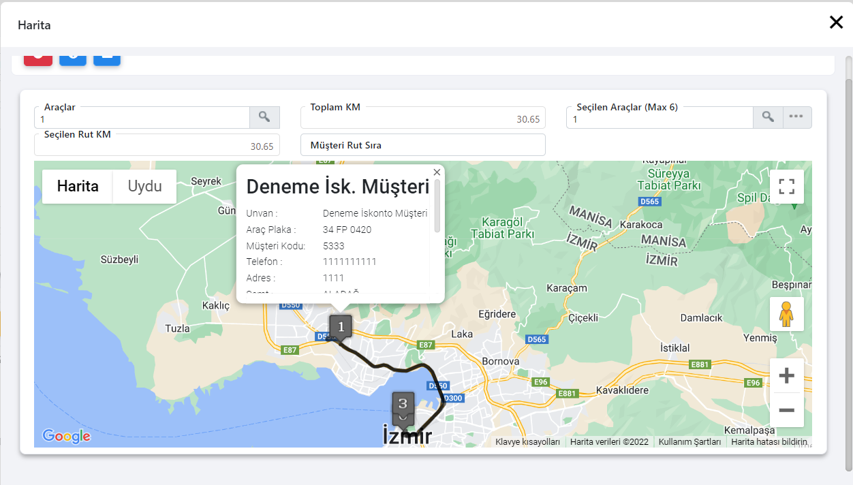Click the Kaklıç place label

point(217,306)
